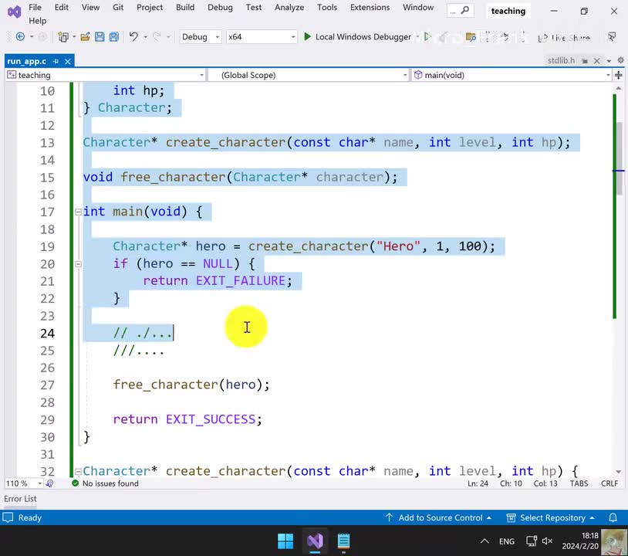Open the Edit menu
Image resolution: width=628 pixels, height=556 pixels.
coord(61,7)
